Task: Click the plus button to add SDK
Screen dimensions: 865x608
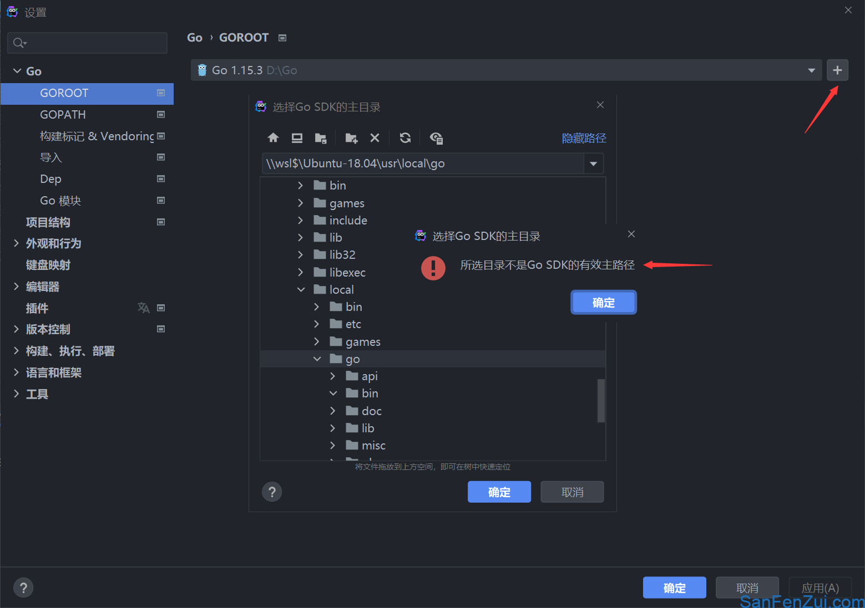Action: (837, 70)
